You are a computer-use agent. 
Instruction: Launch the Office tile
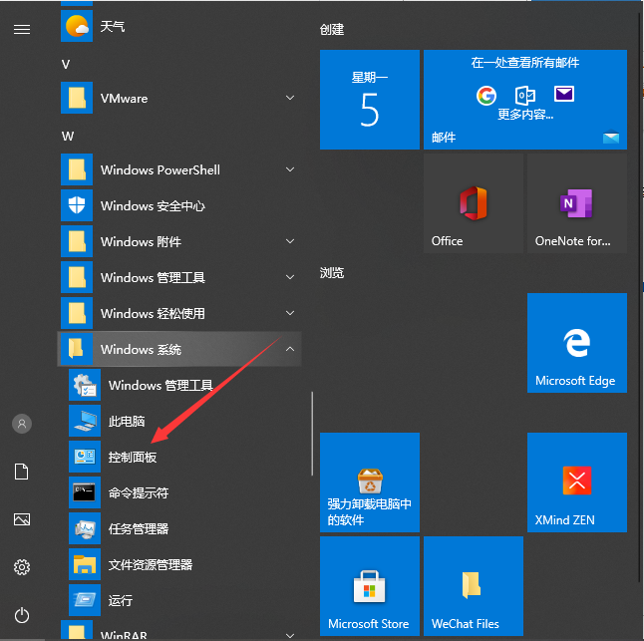(473, 203)
